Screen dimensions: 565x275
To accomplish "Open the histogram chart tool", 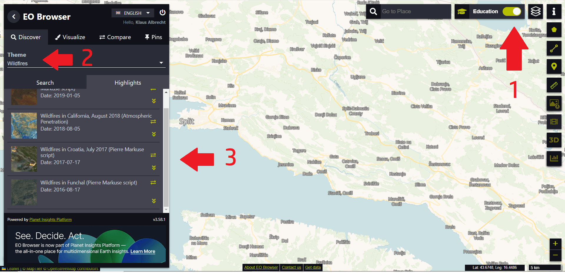I will [554, 158].
